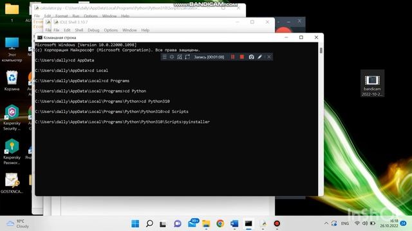Open the Shell menu in the IDLE Shell
412x231 pixels.
[79, 30]
